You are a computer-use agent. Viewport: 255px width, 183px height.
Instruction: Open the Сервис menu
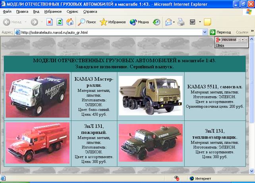pyautogui.click(x=72, y=12)
